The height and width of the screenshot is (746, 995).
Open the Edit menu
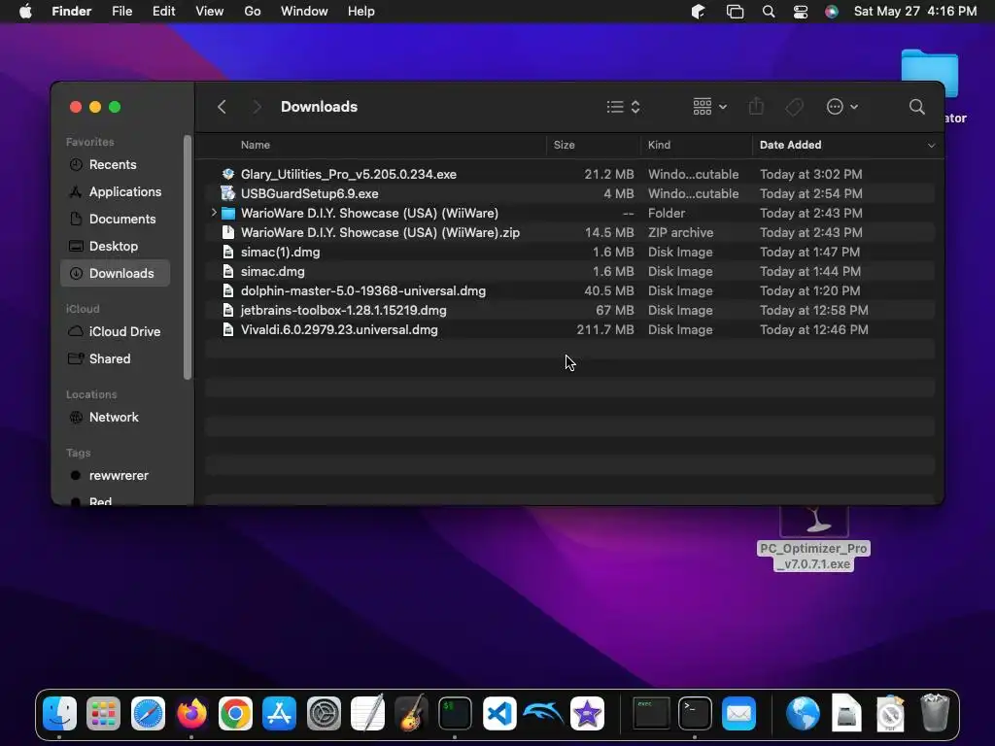click(163, 12)
